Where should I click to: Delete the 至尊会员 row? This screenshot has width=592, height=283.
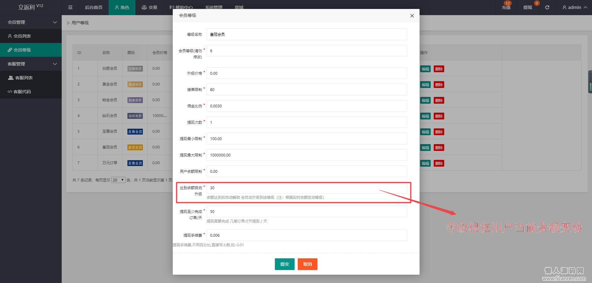tap(439, 132)
